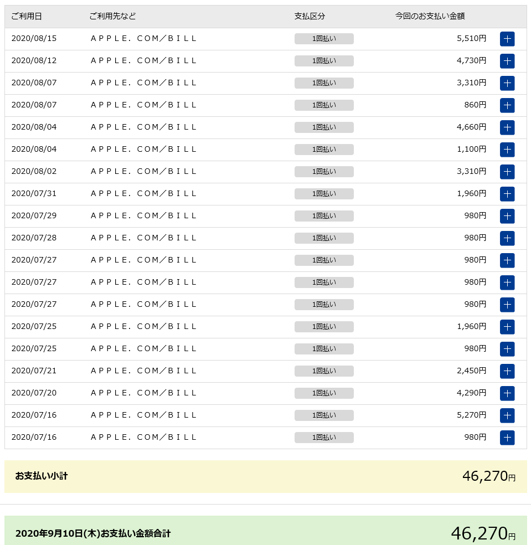The image size is (531, 545).
Task: Click the お支払い小計 label
Action: [x=42, y=476]
